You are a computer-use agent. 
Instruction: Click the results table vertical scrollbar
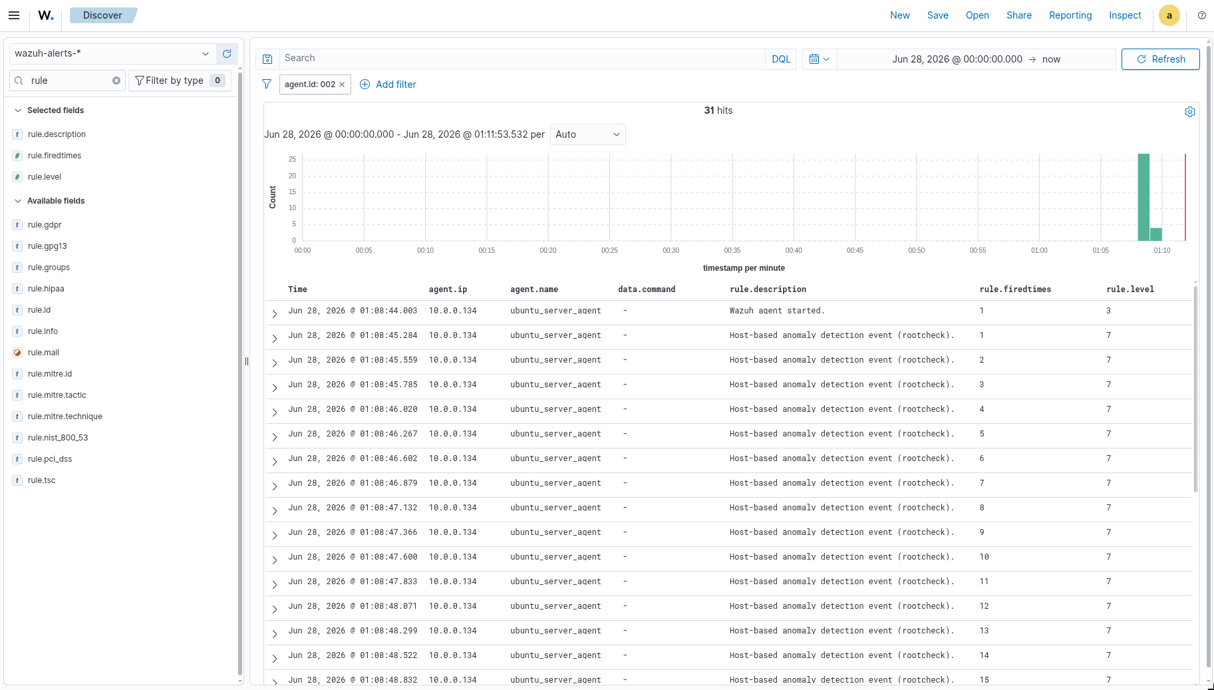coord(1195,389)
